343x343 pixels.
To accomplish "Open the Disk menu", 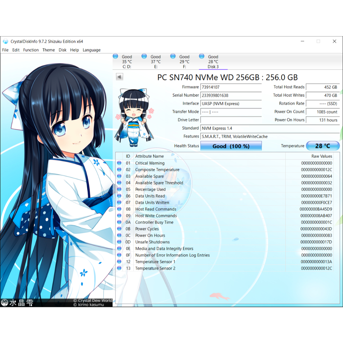I will point(63,50).
